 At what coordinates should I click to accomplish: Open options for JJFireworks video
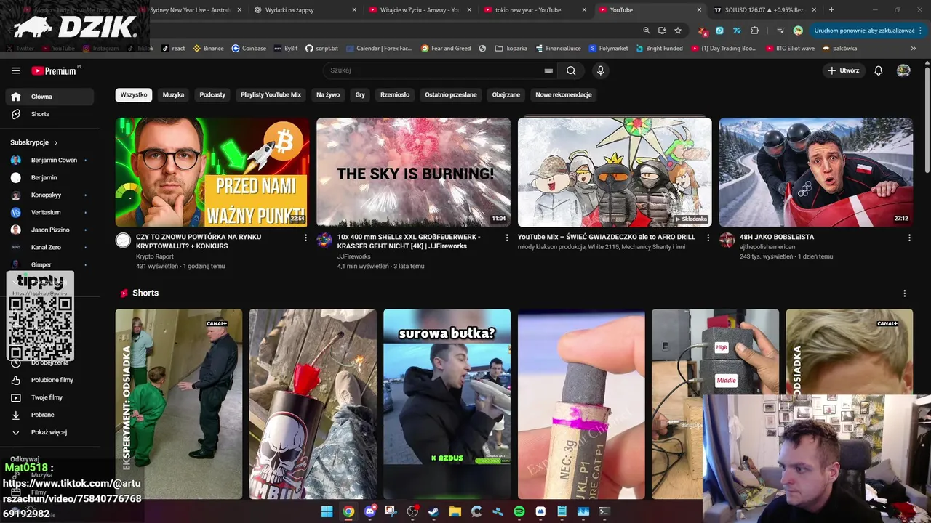pos(507,238)
